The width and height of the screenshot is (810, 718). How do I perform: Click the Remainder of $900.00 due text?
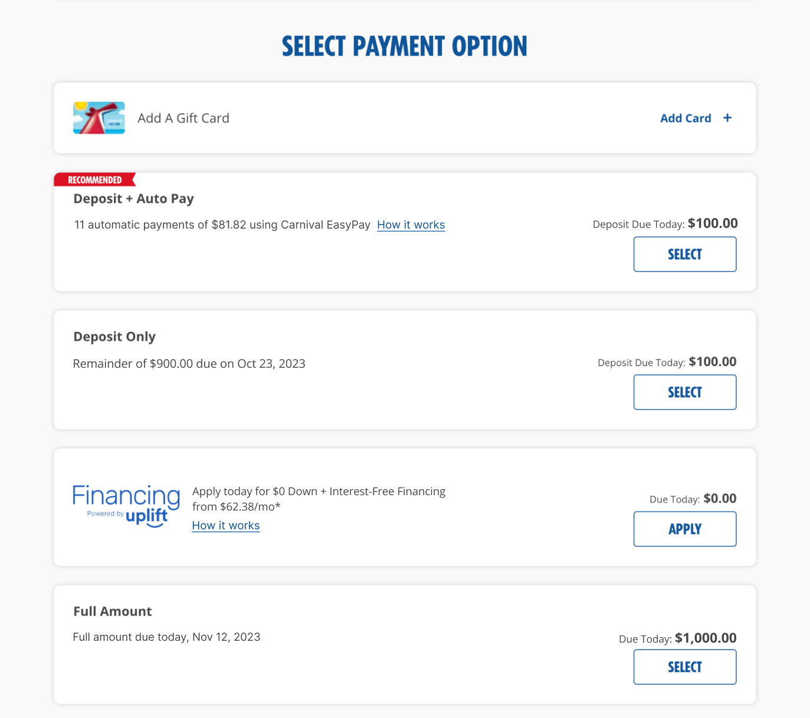point(189,364)
